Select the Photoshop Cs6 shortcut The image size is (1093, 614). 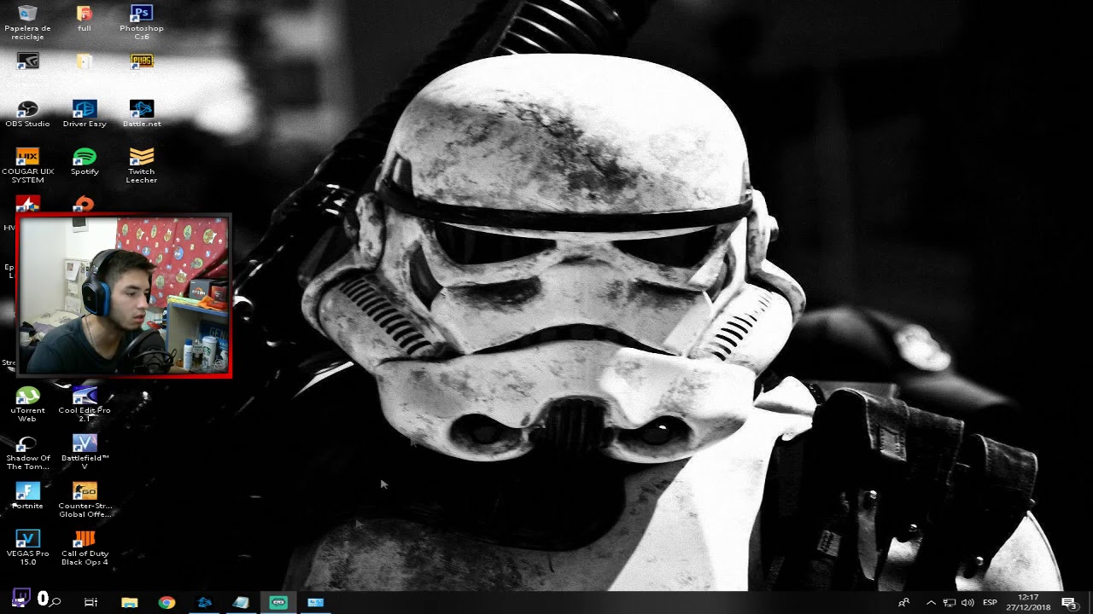click(x=141, y=22)
